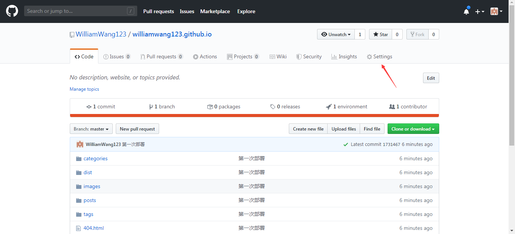Viewport: 515px width, 234px height.
Task: Open Clone or download dropdown
Action: pos(413,129)
